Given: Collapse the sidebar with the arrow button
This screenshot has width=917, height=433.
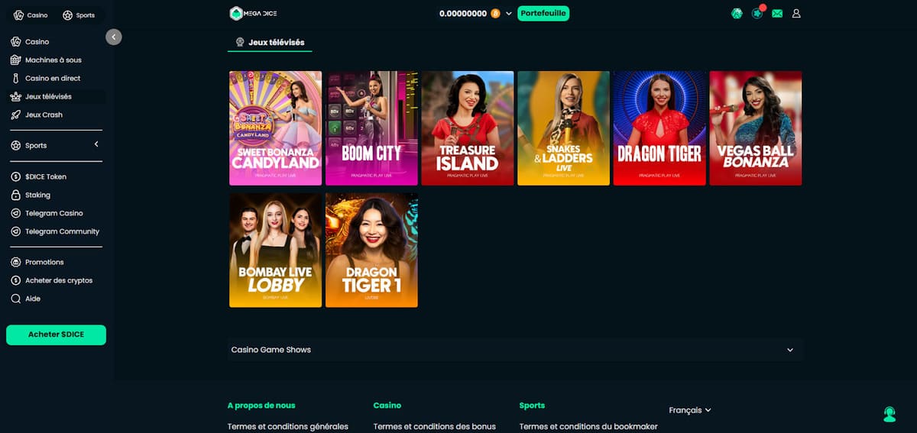Looking at the screenshot, I should pos(114,37).
